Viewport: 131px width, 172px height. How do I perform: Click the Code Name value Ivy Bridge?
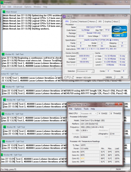click(86, 30)
